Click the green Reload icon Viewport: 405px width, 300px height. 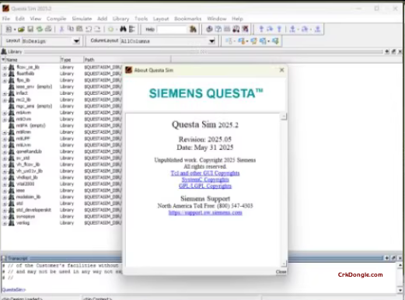[40, 29]
